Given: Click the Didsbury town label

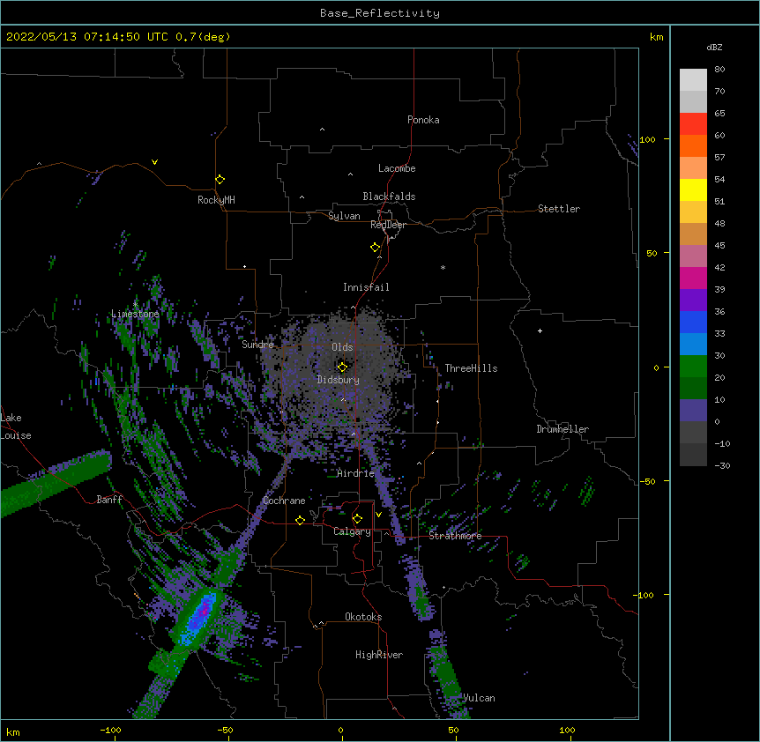Looking at the screenshot, I should [339, 380].
